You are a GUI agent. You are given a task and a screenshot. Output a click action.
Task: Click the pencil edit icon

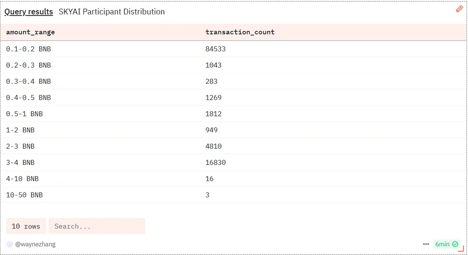pyautogui.click(x=459, y=9)
